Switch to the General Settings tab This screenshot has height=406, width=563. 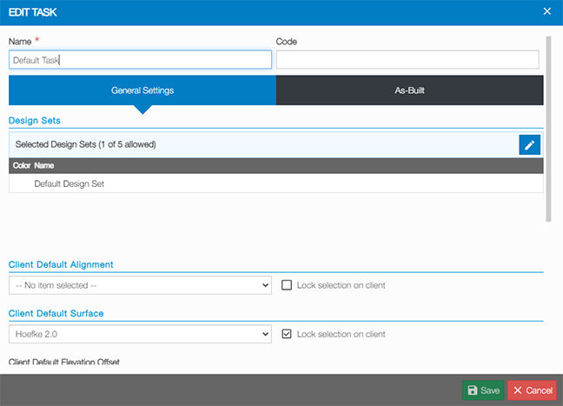tap(142, 90)
